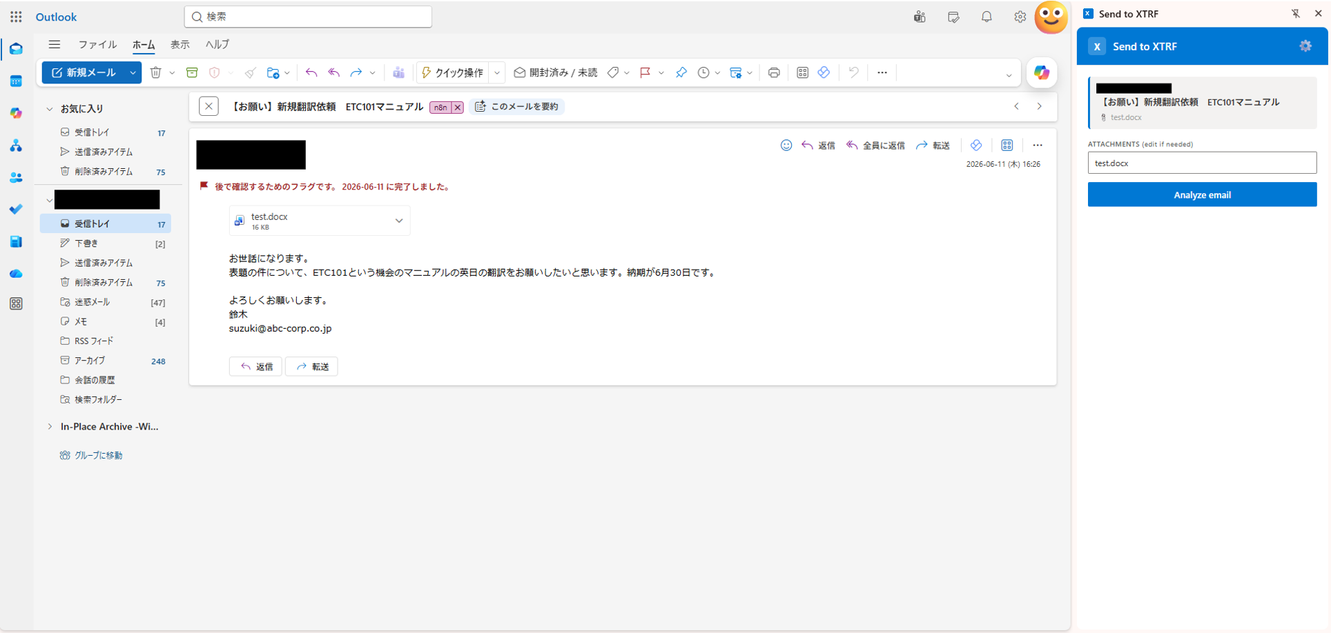The image size is (1331, 633).
Task: Click the ATTACHMENTS input field
Action: click(1202, 163)
